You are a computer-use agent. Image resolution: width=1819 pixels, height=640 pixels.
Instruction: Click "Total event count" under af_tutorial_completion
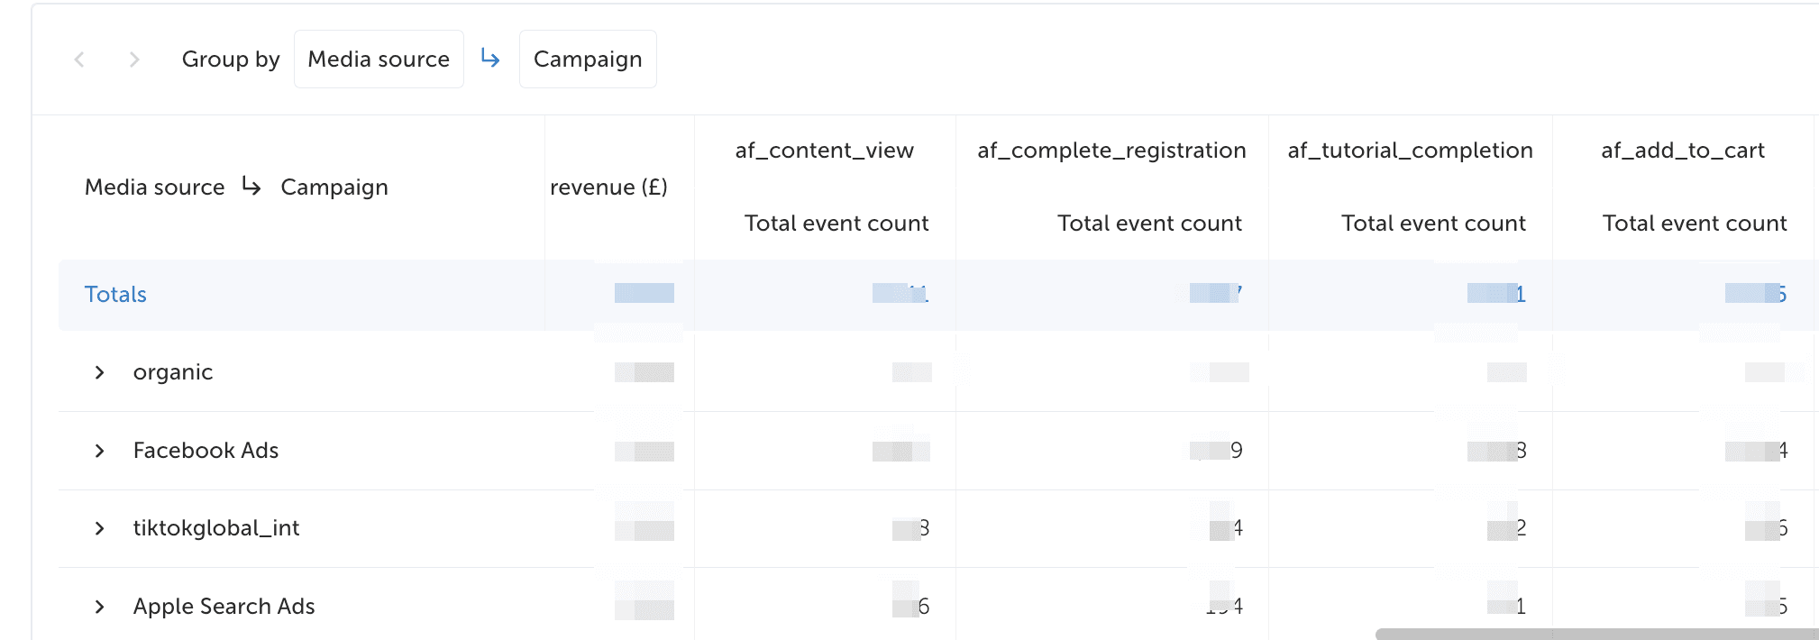click(x=1433, y=224)
